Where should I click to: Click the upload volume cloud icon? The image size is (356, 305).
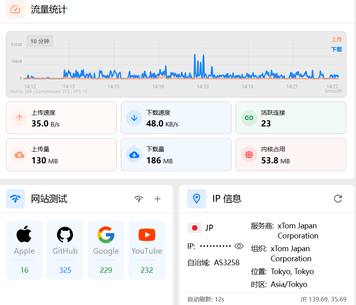tap(20, 155)
